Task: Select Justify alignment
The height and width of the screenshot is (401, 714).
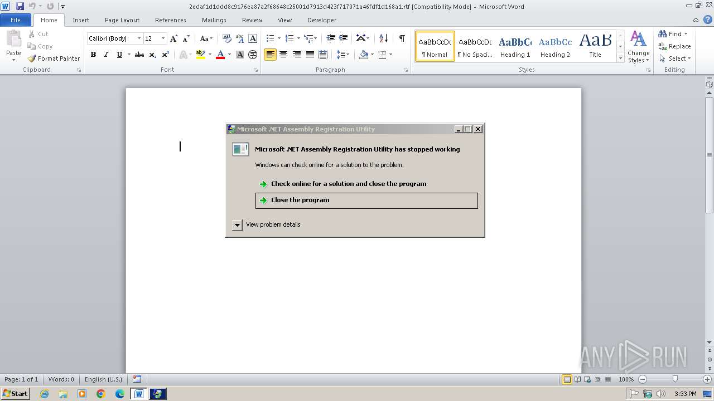Action: click(x=310, y=55)
